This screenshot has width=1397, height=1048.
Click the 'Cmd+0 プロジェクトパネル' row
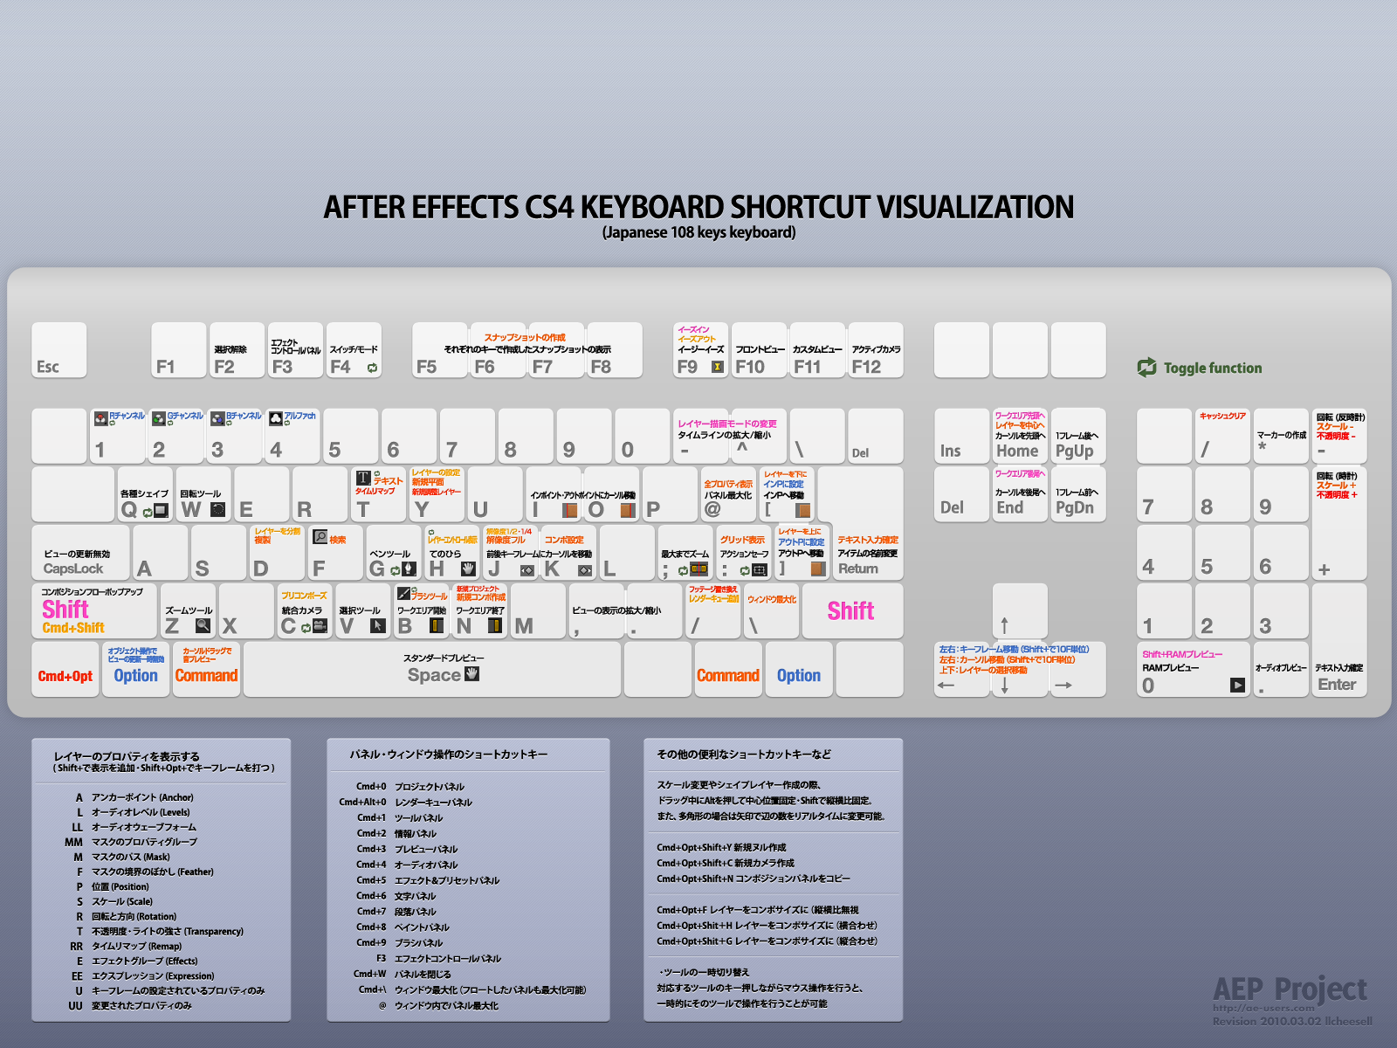pyautogui.click(x=410, y=787)
